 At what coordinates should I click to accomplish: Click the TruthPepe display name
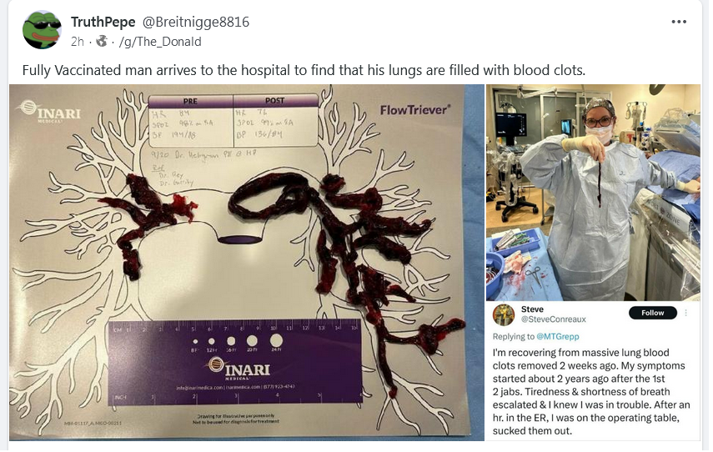pyautogui.click(x=103, y=22)
